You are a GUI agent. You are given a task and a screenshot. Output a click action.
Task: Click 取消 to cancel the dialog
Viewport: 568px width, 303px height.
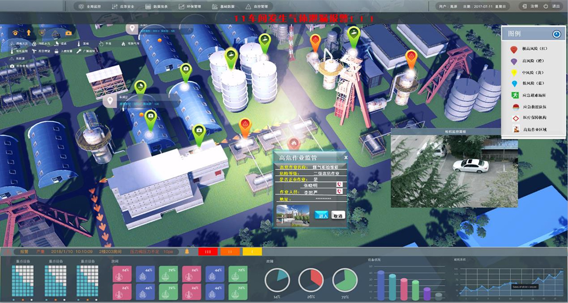click(x=337, y=215)
